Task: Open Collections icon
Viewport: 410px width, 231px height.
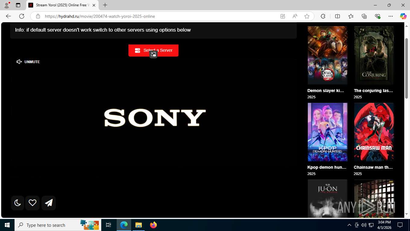Action: [364, 16]
